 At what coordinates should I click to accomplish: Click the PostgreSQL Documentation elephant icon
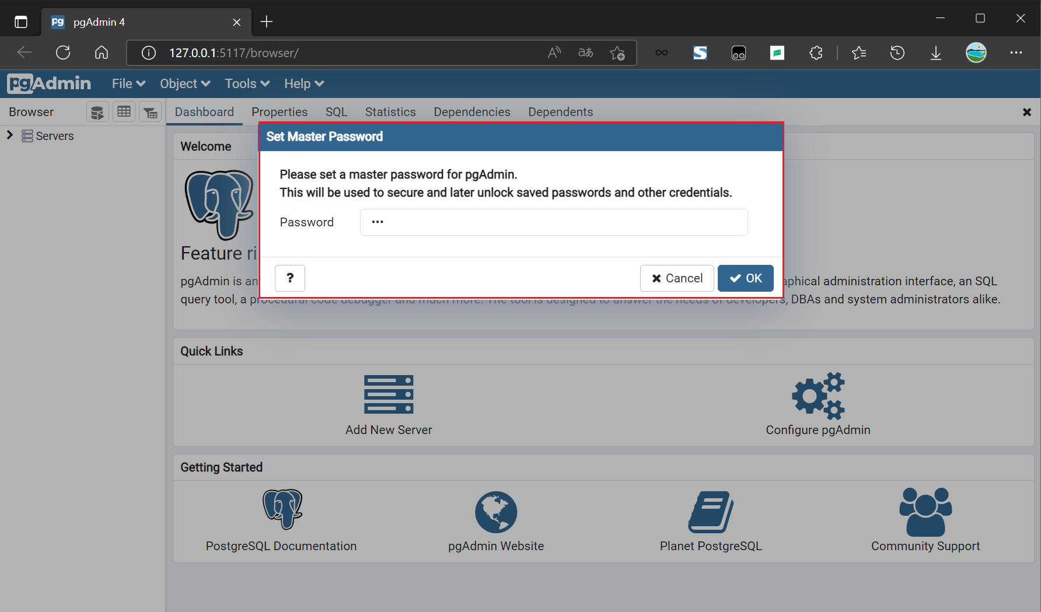pos(282,509)
